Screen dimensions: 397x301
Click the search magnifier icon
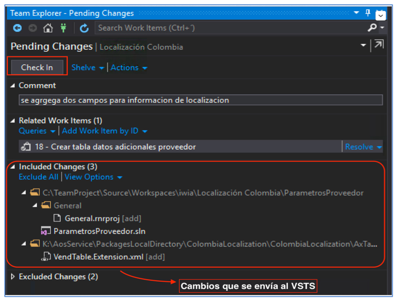click(x=372, y=27)
